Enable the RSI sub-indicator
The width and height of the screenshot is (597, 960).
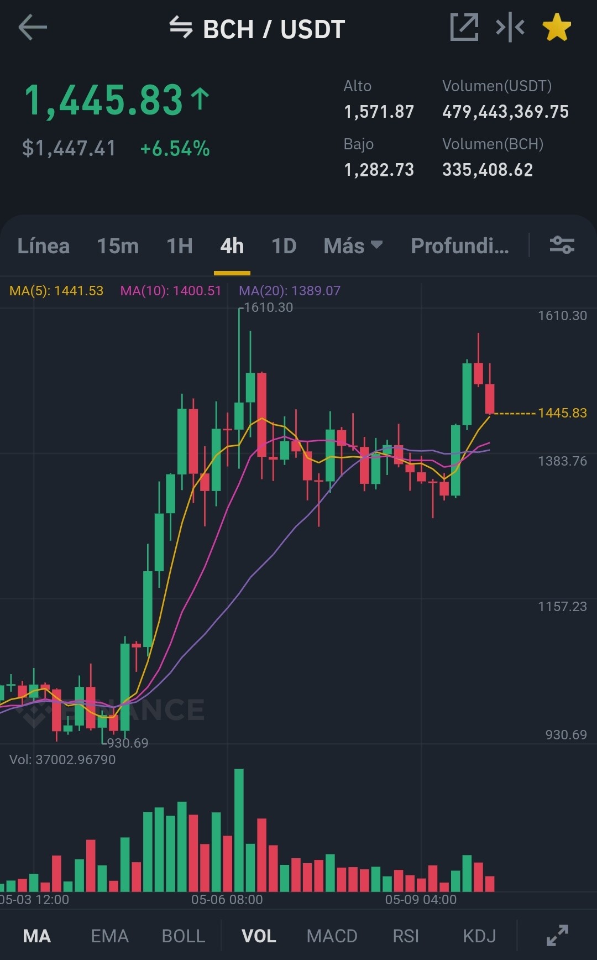(x=406, y=936)
